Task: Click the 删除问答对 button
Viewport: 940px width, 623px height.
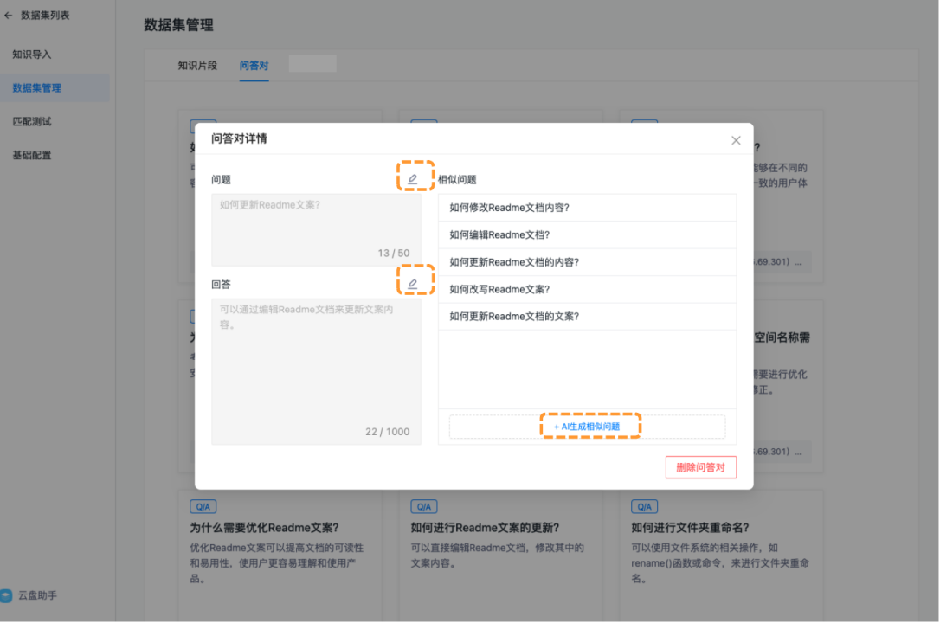Action: coord(700,467)
